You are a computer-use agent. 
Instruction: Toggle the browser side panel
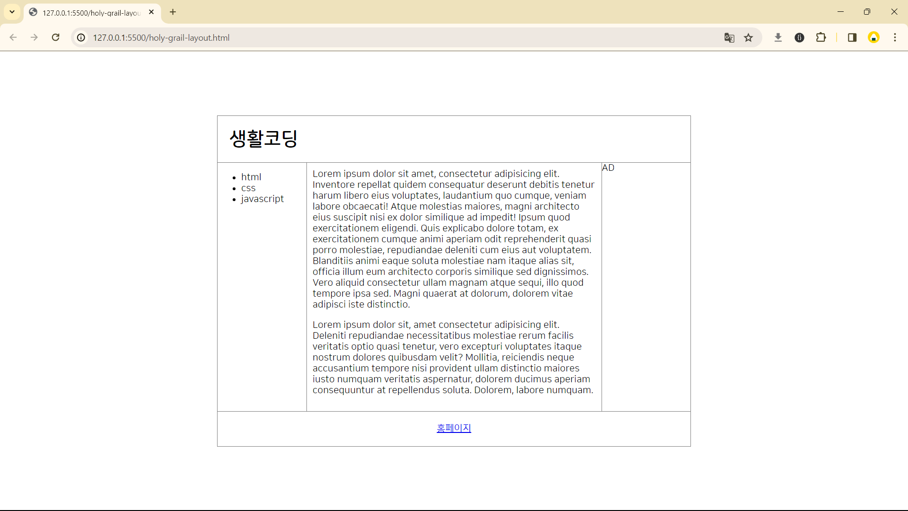tap(852, 37)
